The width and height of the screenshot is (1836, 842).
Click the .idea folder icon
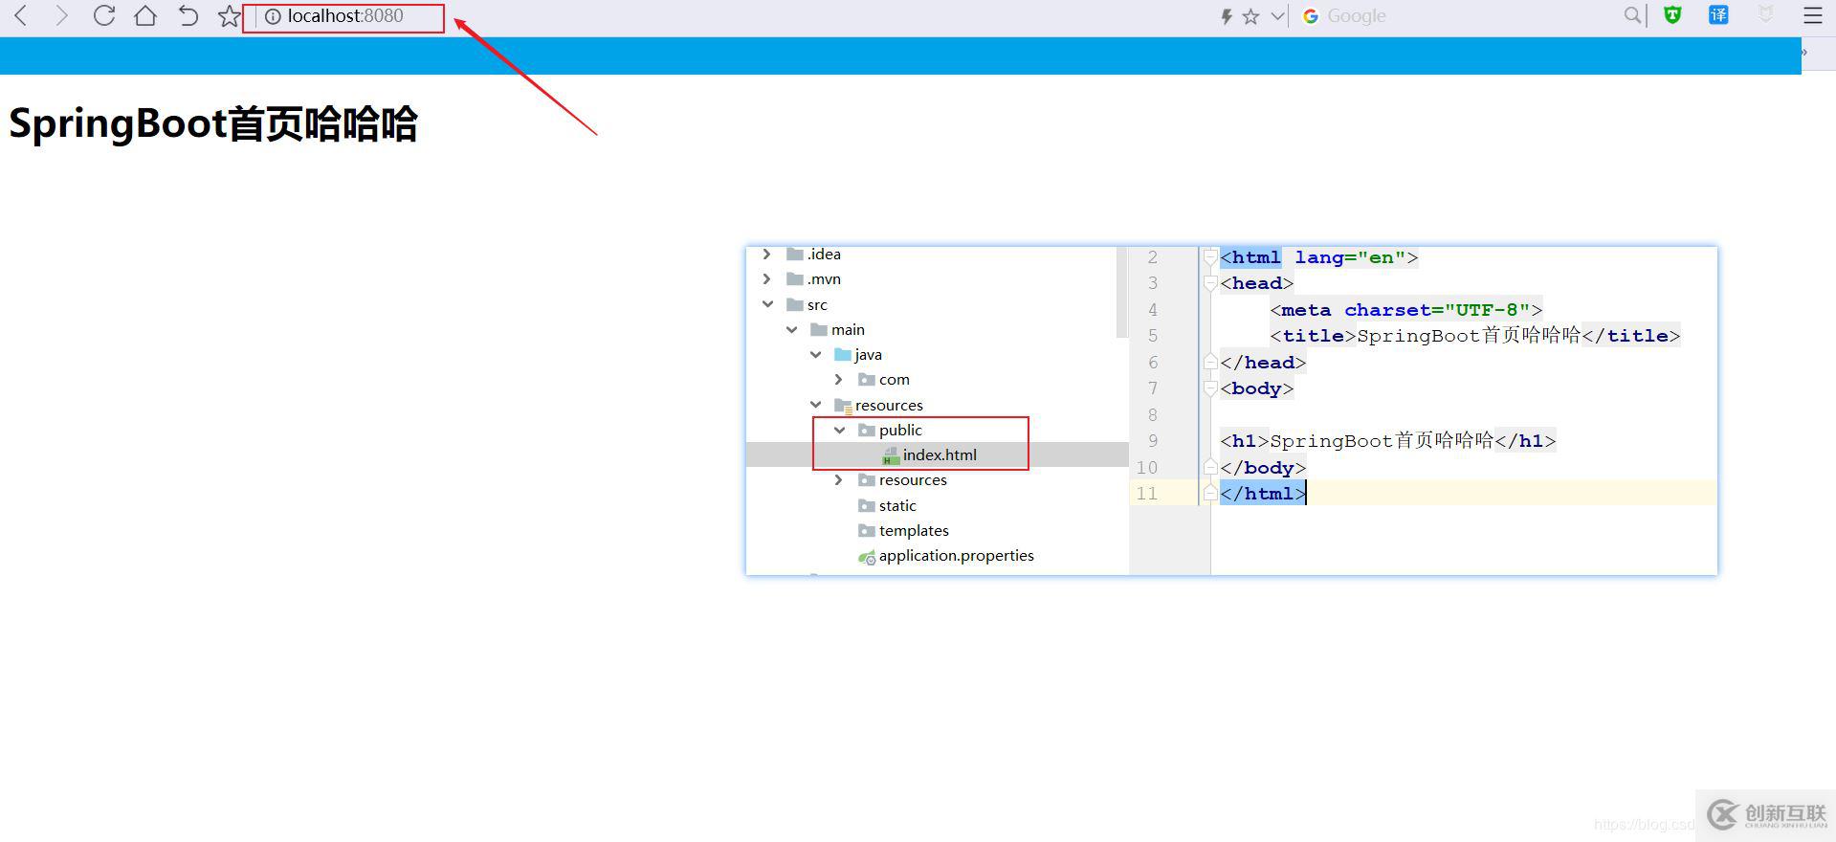tap(794, 255)
